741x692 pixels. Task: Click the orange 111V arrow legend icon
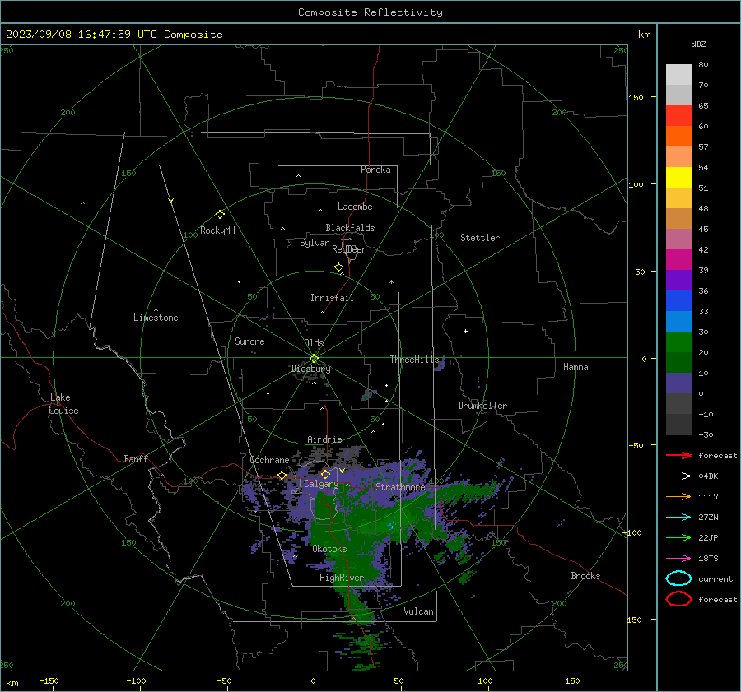pyautogui.click(x=678, y=496)
